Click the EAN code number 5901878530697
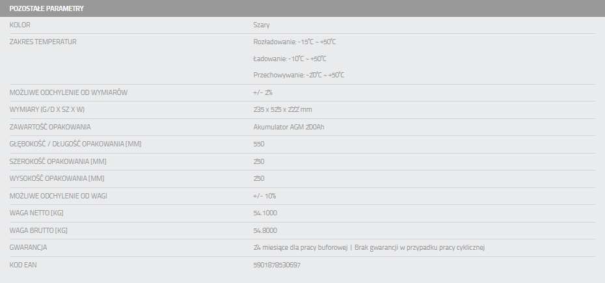 click(276, 265)
